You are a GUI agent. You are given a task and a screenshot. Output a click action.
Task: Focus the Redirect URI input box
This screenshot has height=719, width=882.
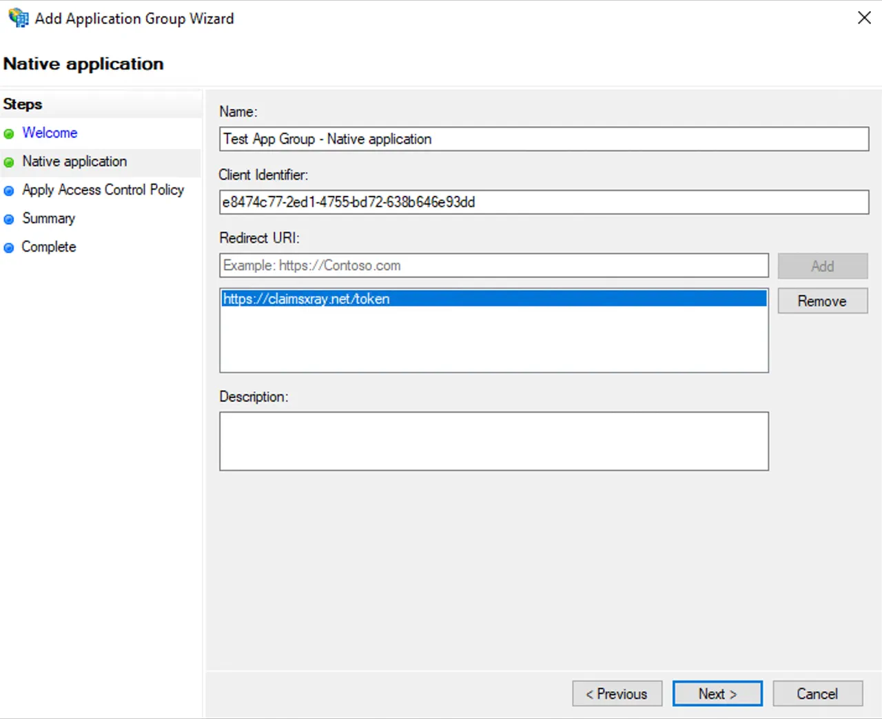tap(494, 265)
